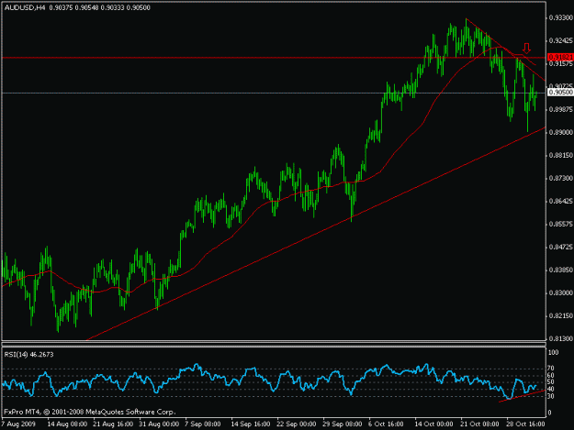574x430 pixels.
Task: Select the red trendline on the RSI panel
Action: 522,396
